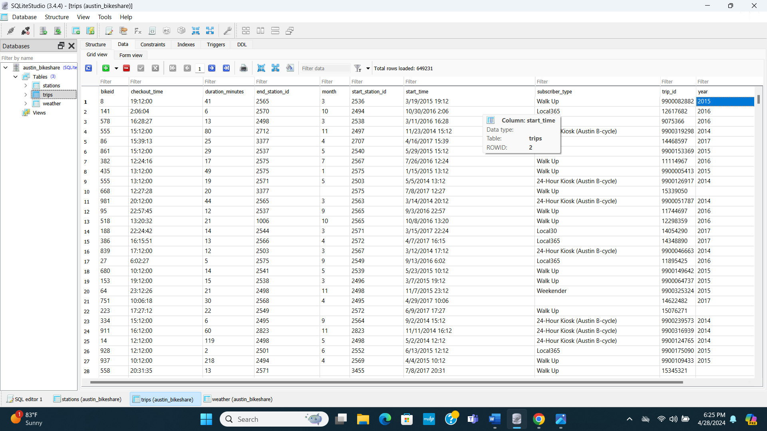767x431 pixels.
Task: Connect to the austin_bikeshare database
Action: tap(11, 30)
